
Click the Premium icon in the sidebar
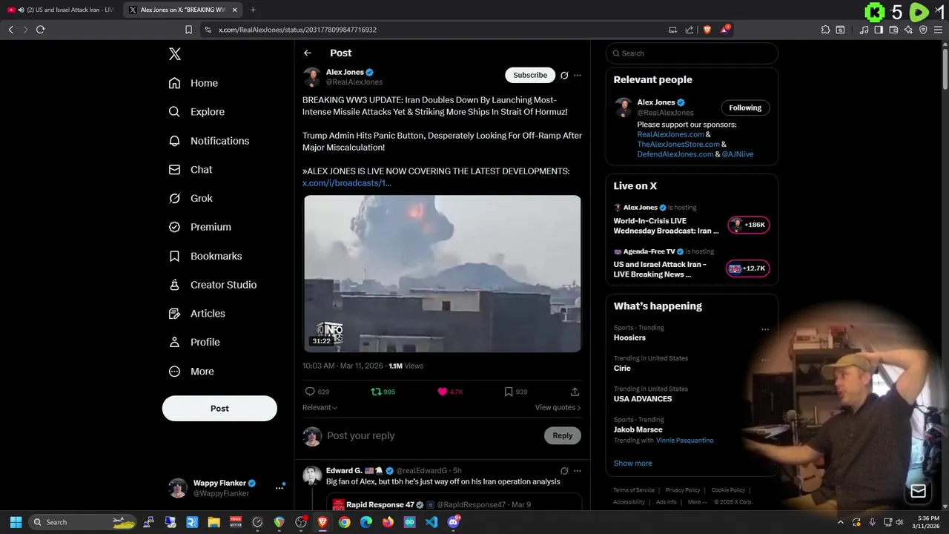coord(174,227)
